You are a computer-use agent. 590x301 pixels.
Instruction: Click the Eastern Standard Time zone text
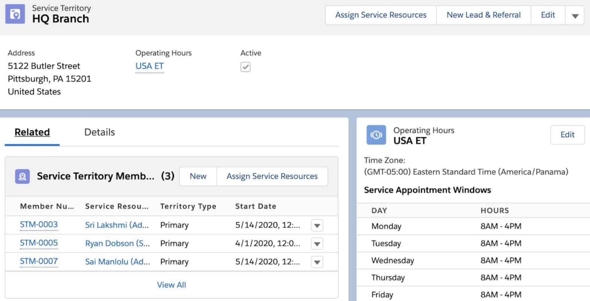coord(466,172)
